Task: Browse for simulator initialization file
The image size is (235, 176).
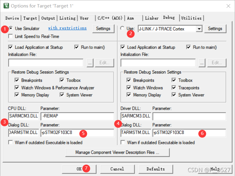Action: click(x=90, y=63)
